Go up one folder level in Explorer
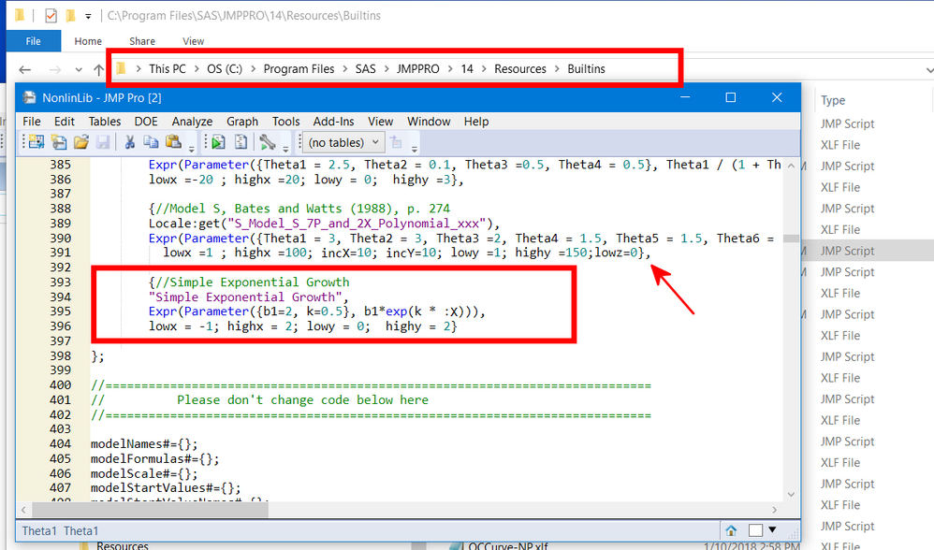The width and height of the screenshot is (934, 550). tap(99, 69)
